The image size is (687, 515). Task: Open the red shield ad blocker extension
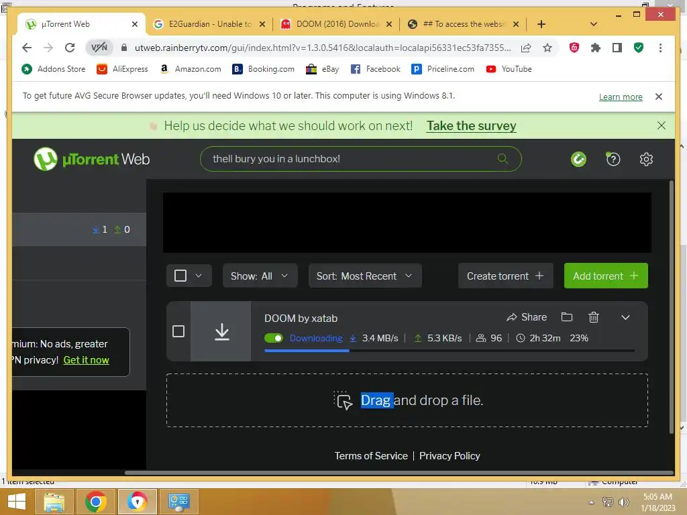(574, 48)
